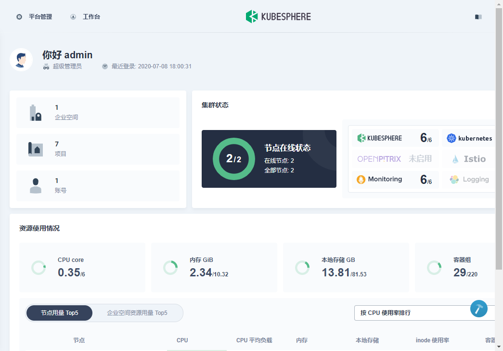Click the 超级管理员 role icon
The image size is (503, 351).
pos(46,66)
